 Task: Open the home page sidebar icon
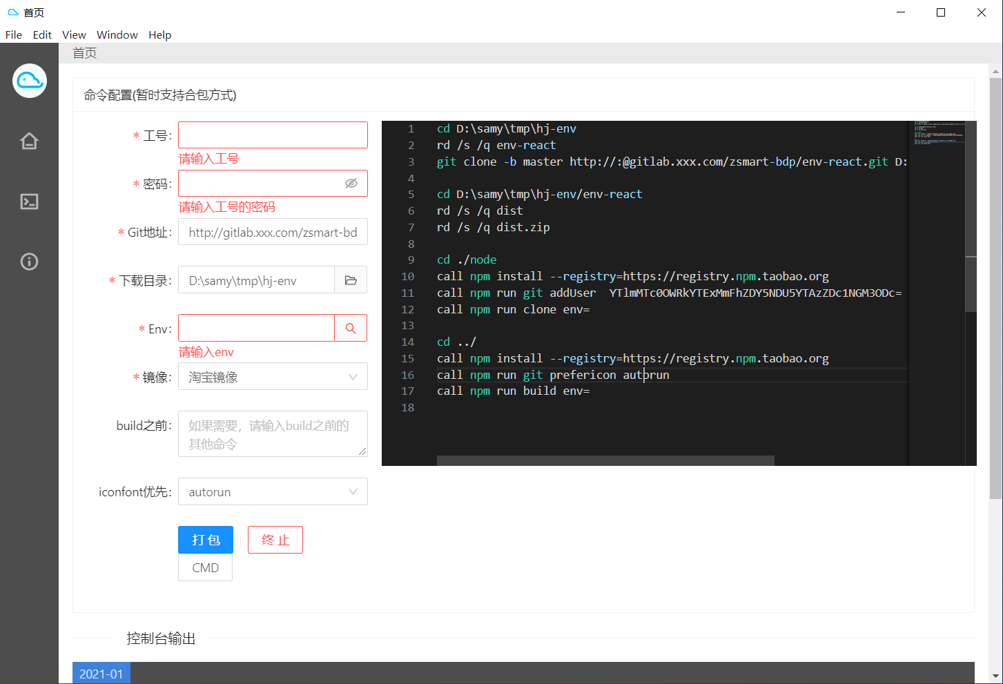click(x=29, y=141)
